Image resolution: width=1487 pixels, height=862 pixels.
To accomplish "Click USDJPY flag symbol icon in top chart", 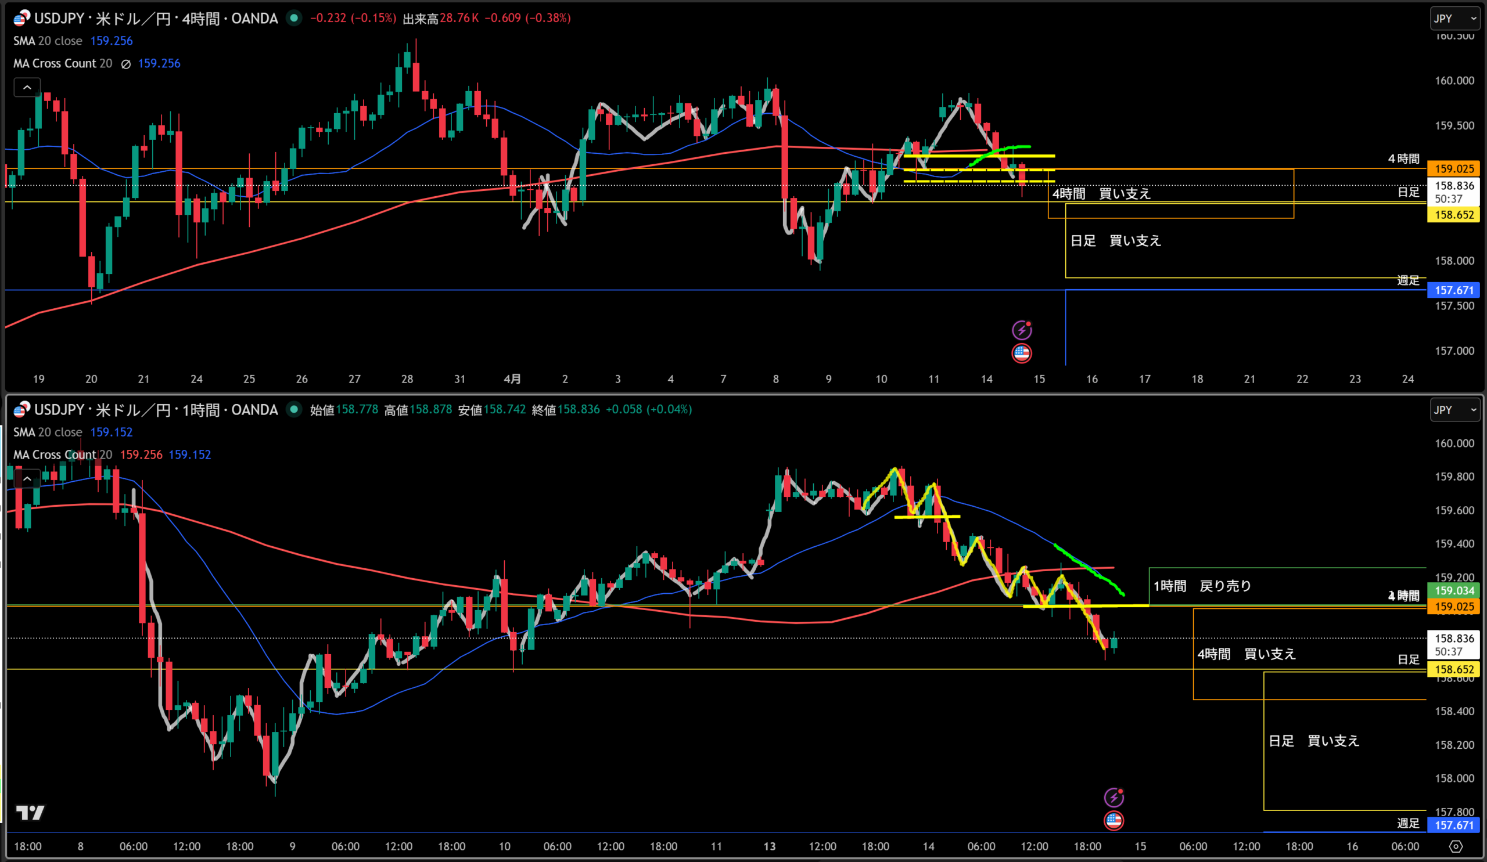I will point(21,18).
